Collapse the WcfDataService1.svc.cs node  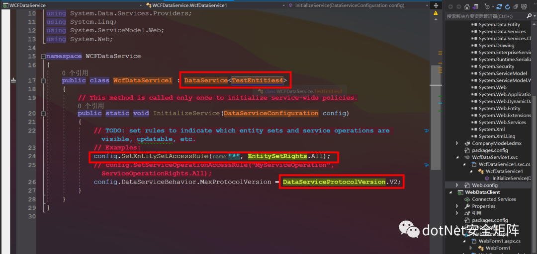point(465,164)
